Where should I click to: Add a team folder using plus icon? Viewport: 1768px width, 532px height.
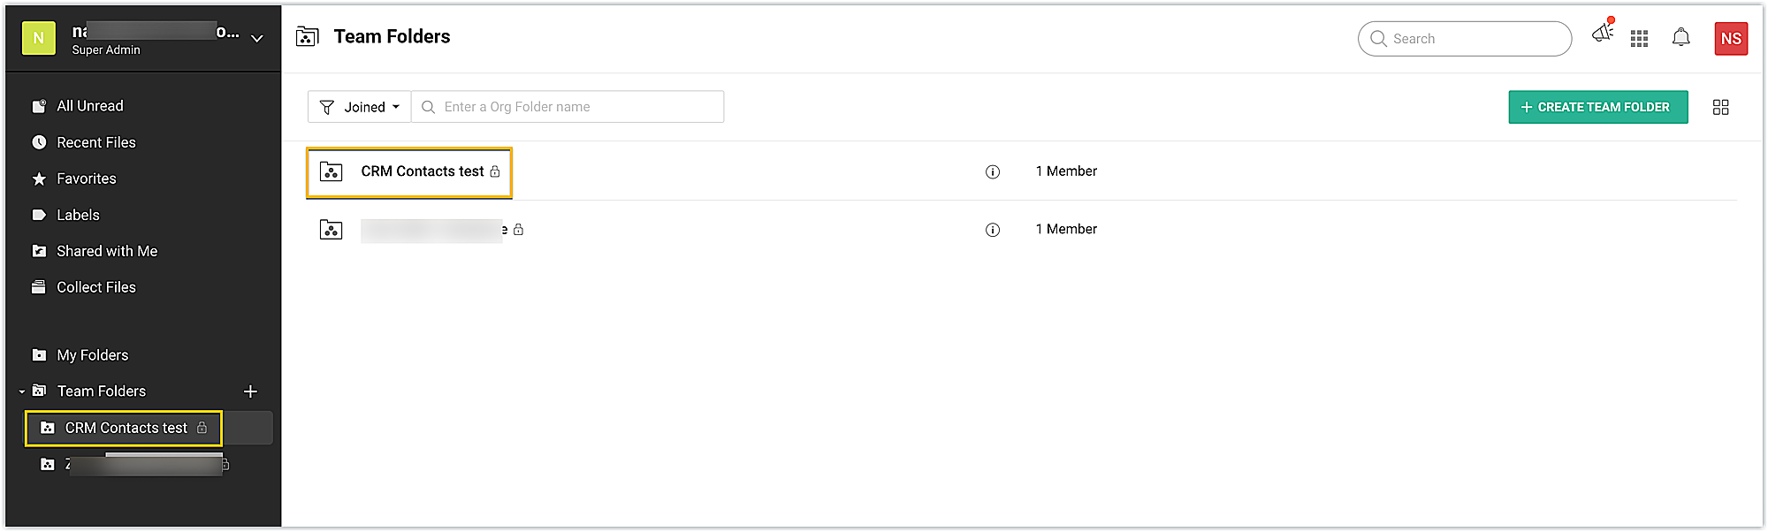(250, 391)
